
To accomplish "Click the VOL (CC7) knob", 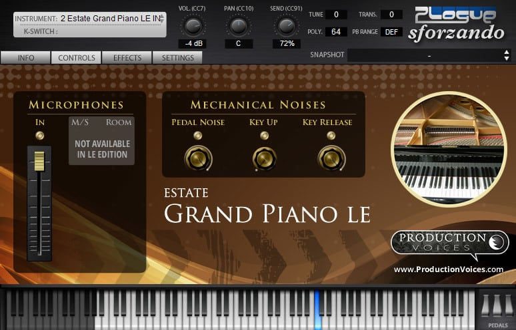I will coord(192,27).
